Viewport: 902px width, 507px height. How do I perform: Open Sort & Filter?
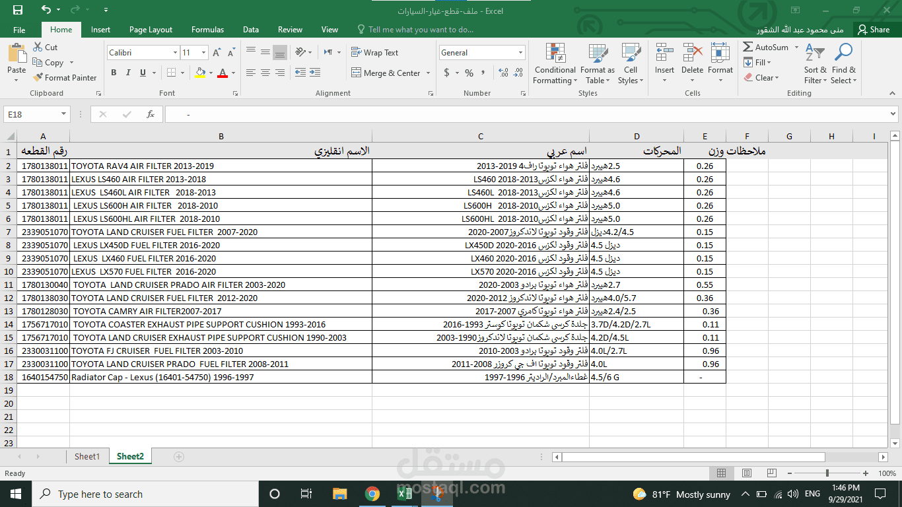pyautogui.click(x=815, y=64)
